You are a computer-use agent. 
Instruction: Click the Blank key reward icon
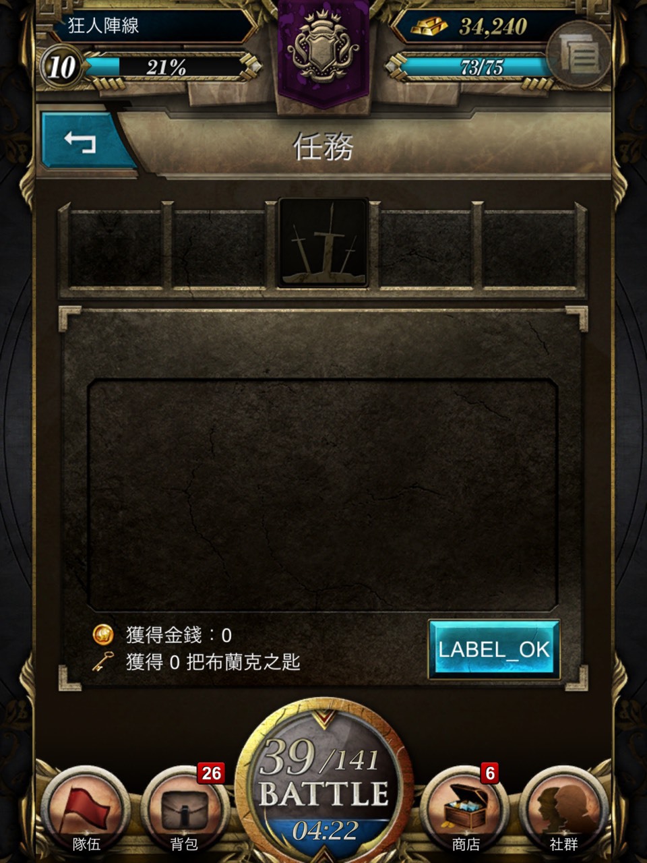pos(102,662)
